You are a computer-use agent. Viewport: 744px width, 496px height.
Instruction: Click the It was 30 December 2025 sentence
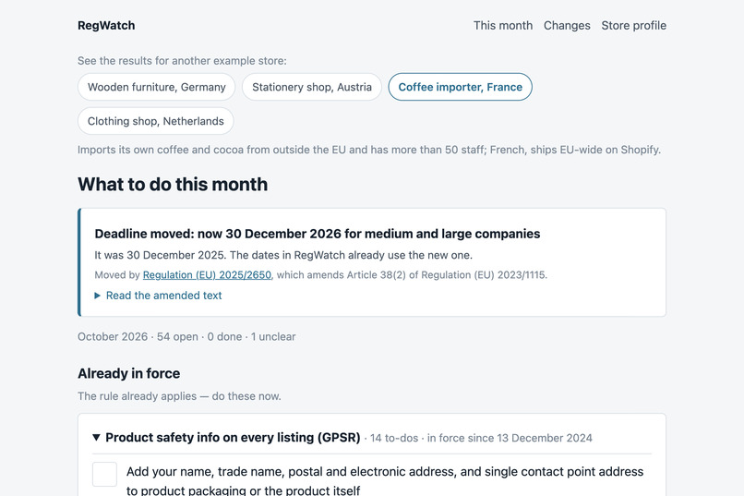283,255
